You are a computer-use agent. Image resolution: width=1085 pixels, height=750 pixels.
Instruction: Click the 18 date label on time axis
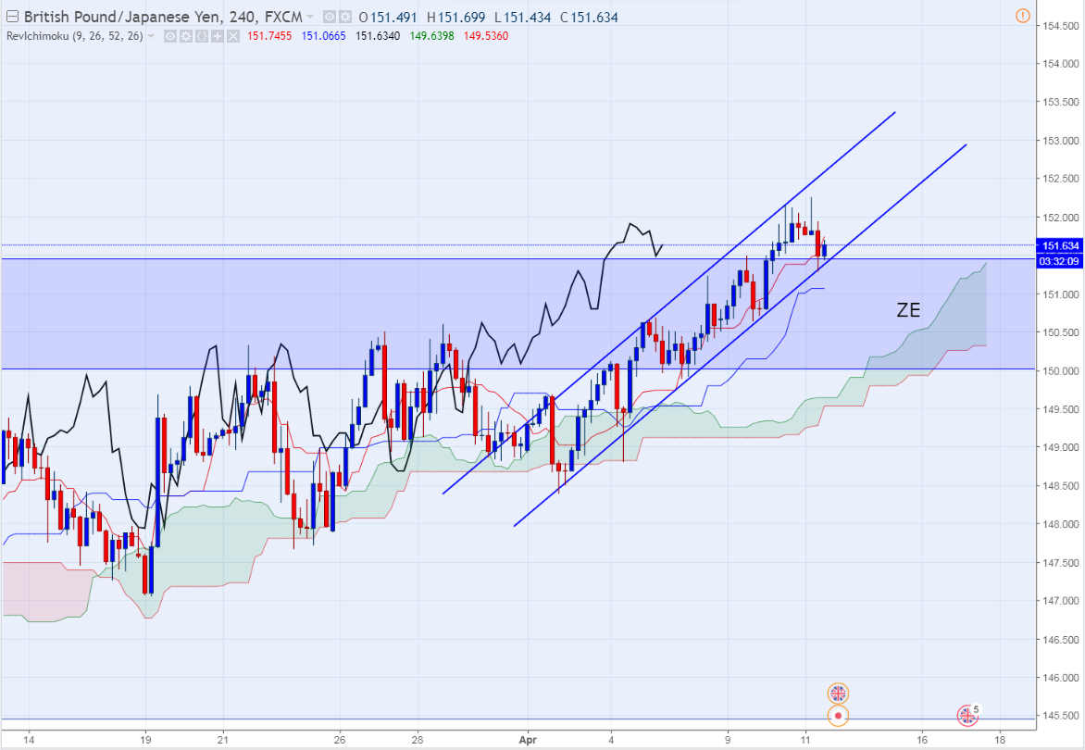[x=1000, y=740]
